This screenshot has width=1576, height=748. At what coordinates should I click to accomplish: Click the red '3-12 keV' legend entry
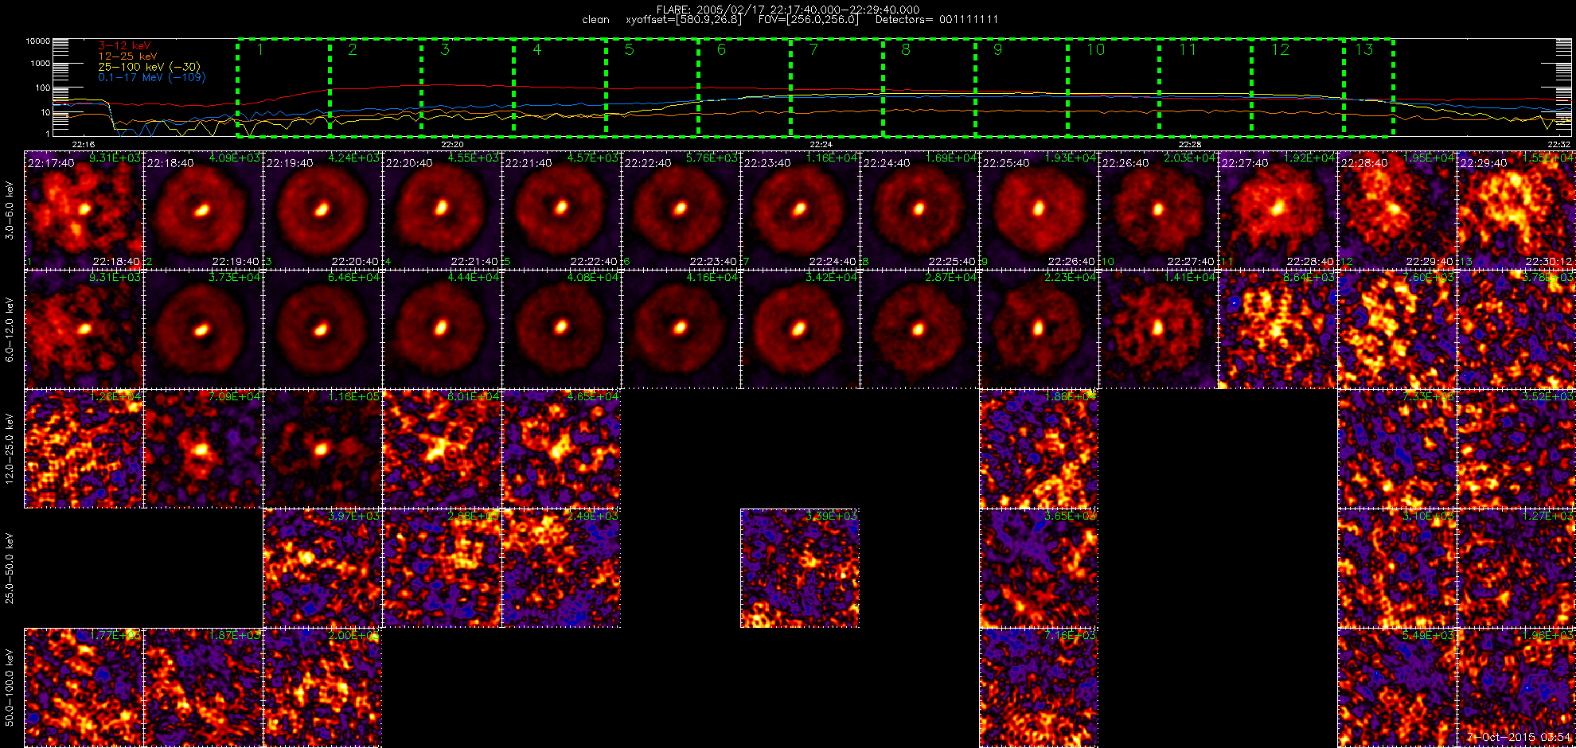tap(124, 46)
